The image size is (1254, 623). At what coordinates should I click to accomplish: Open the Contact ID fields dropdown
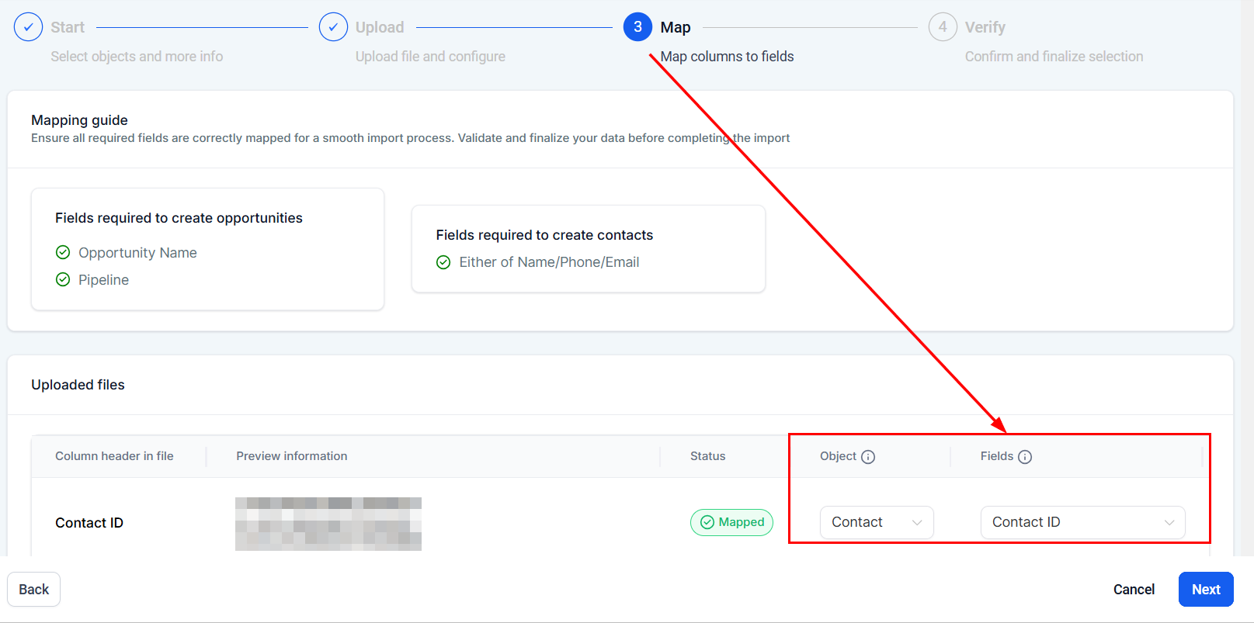click(x=1082, y=522)
